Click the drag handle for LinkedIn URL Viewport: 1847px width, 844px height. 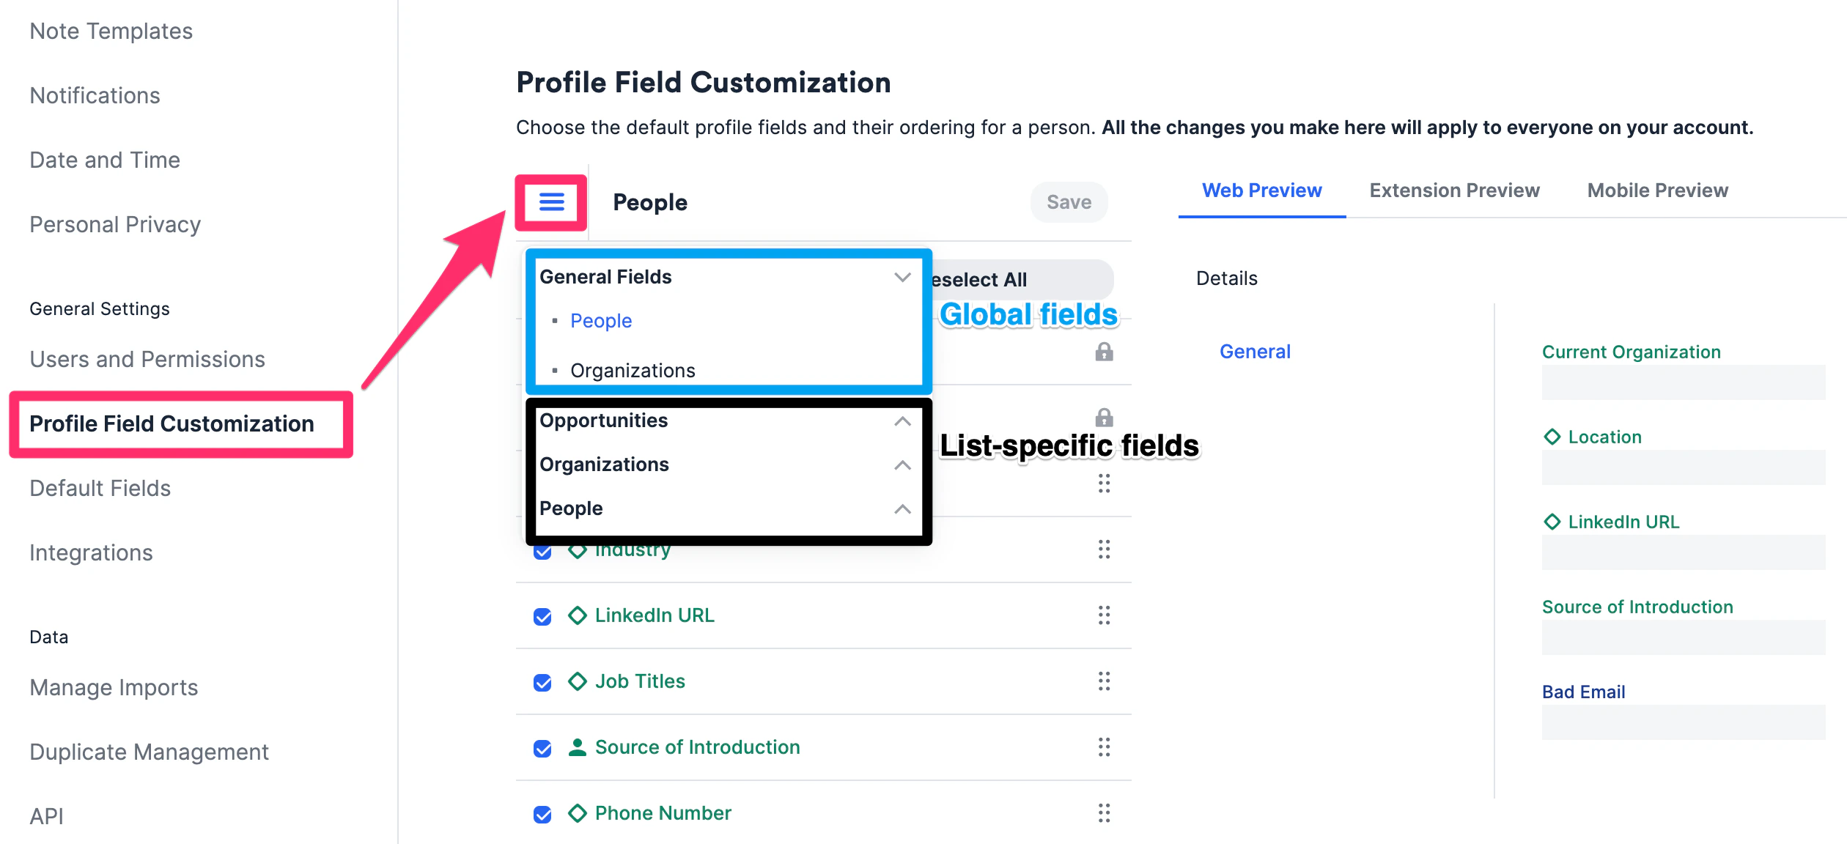(x=1104, y=615)
